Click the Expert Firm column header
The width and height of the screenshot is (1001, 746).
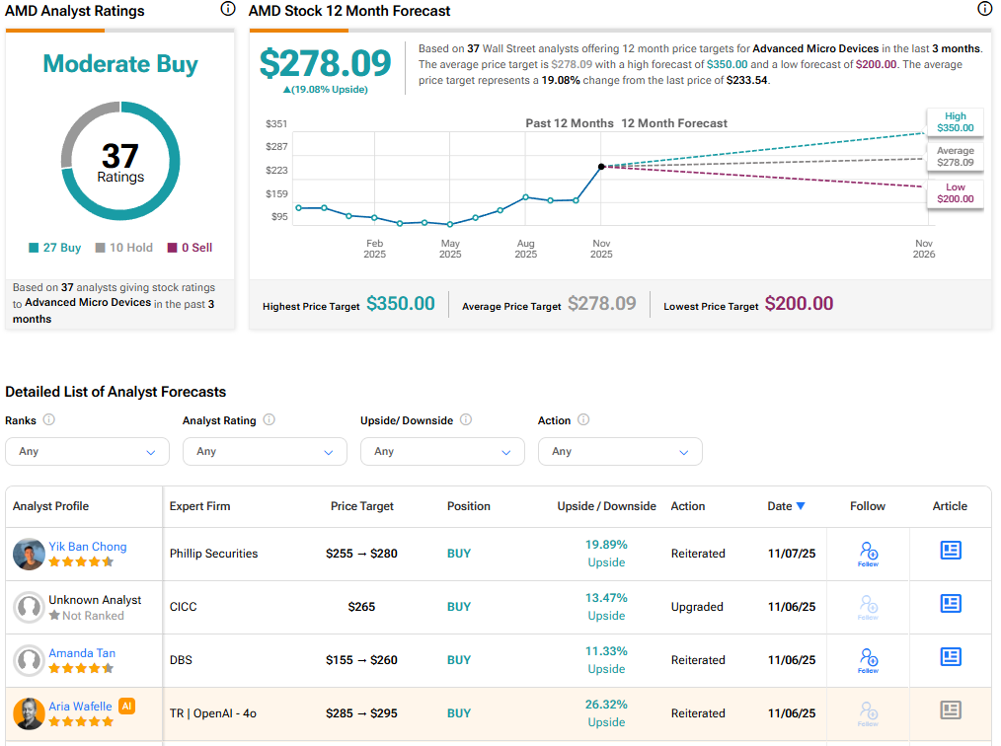[x=198, y=505]
